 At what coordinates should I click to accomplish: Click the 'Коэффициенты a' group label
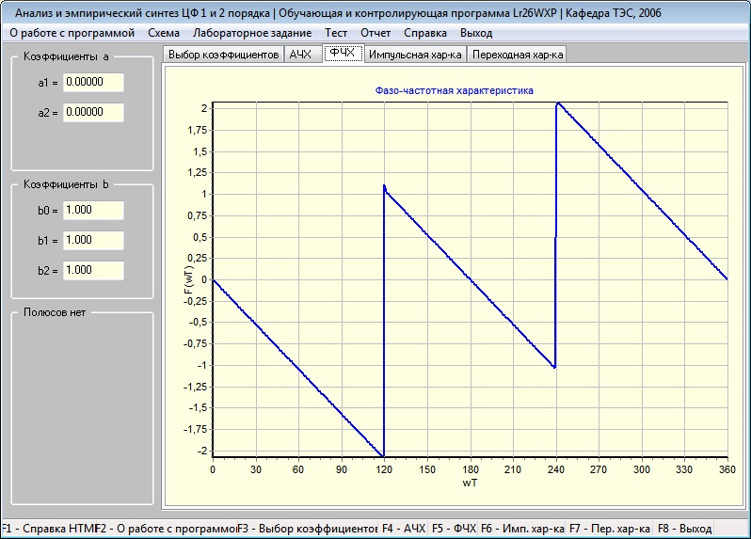(66, 56)
